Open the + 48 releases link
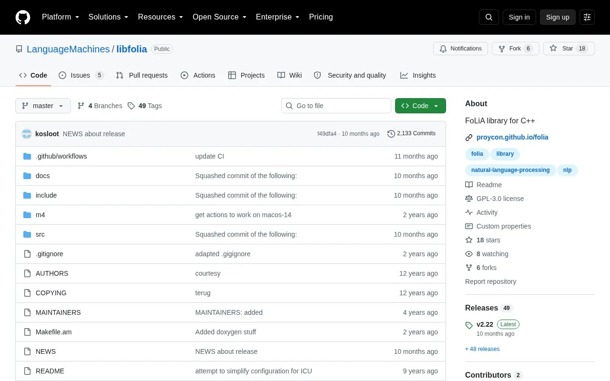The image size is (610, 381). click(x=482, y=349)
